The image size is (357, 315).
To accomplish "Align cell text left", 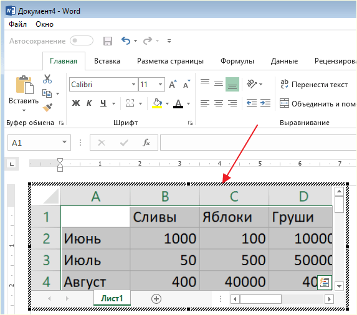I will pyautogui.click(x=205, y=103).
